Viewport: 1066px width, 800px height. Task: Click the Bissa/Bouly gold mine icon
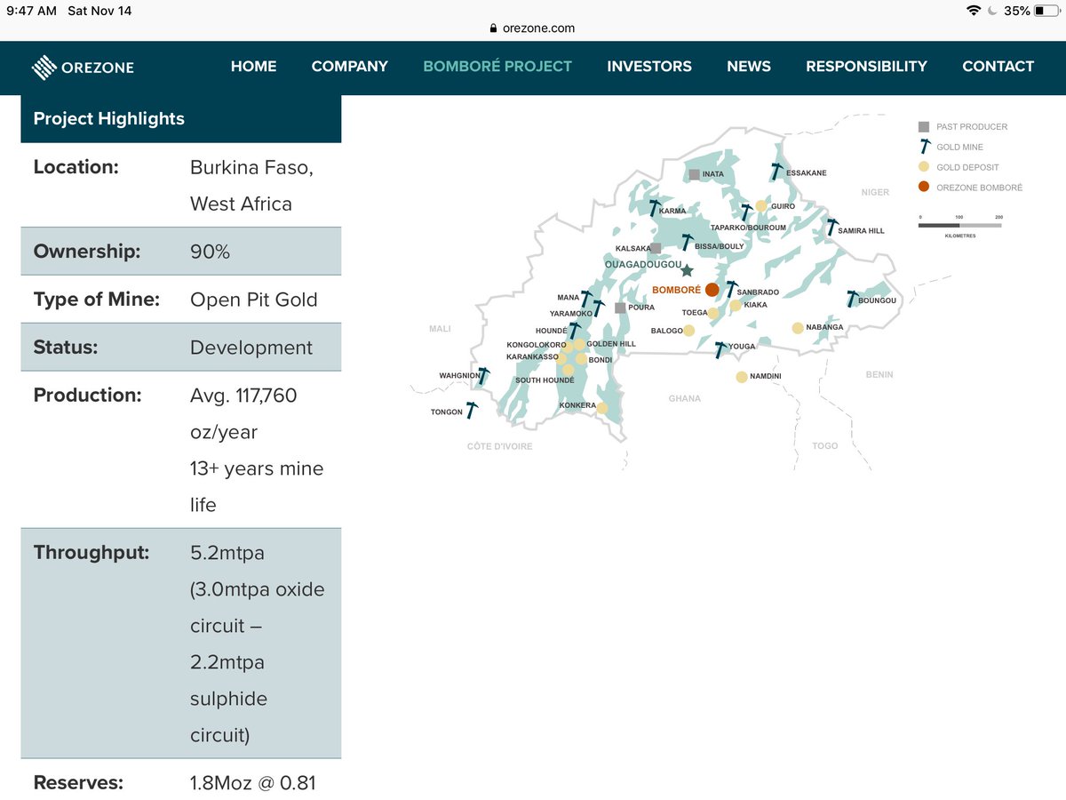click(688, 242)
